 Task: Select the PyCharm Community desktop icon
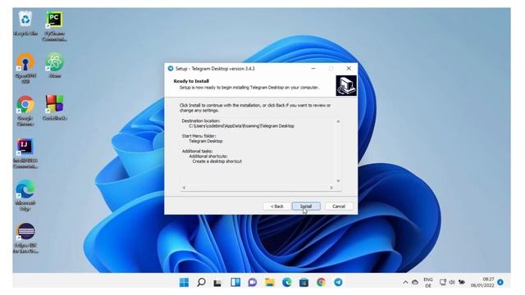54,26
